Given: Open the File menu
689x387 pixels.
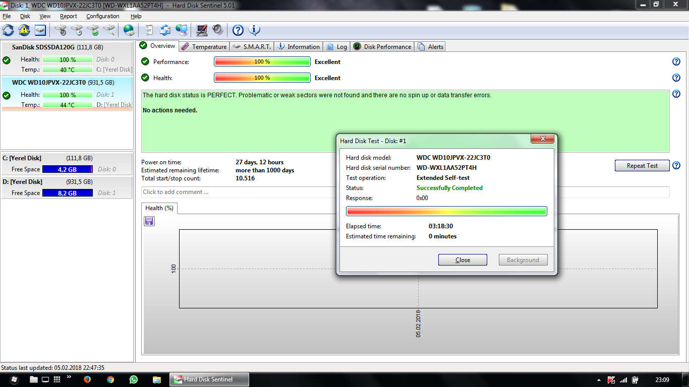Looking at the screenshot, I should [7, 16].
